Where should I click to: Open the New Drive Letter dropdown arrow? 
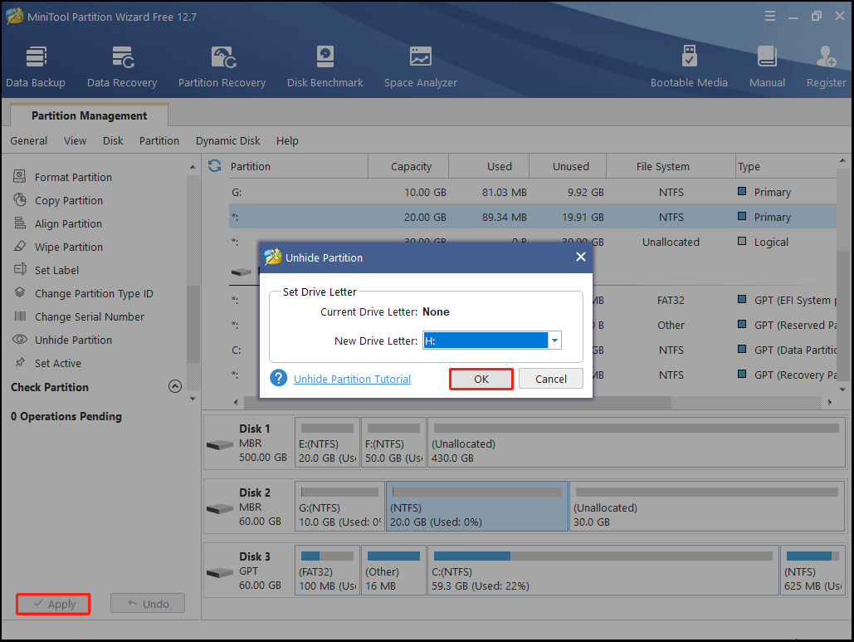[554, 341]
